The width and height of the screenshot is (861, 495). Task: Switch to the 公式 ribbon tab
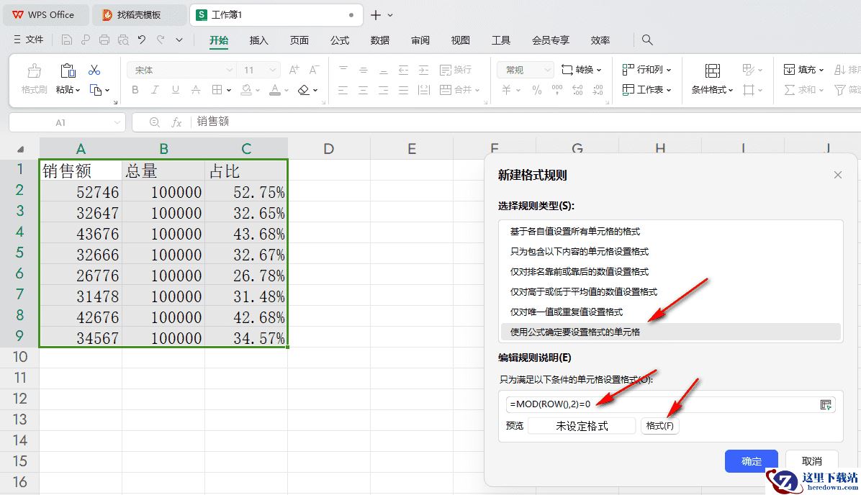pyautogui.click(x=339, y=40)
